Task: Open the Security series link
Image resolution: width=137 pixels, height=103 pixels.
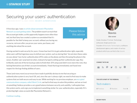Action: pyautogui.click(x=39, y=21)
